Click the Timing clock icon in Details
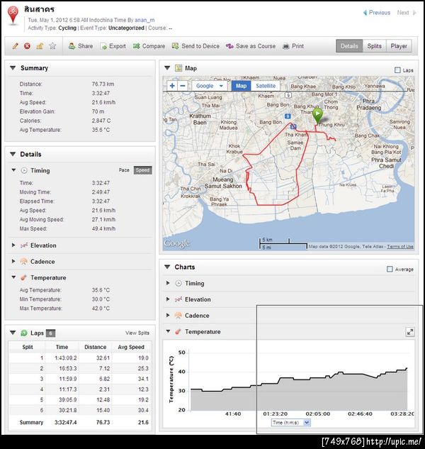Viewport: 425px width, 449px height. click(x=24, y=170)
